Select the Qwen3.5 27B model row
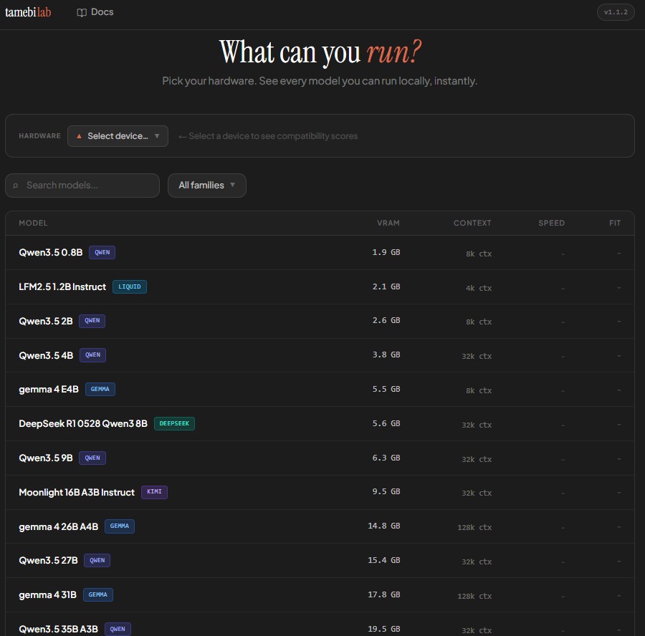645x636 pixels. pos(320,561)
